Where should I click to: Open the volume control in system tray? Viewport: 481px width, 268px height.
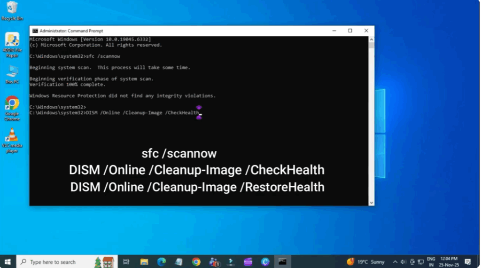(x=403, y=262)
